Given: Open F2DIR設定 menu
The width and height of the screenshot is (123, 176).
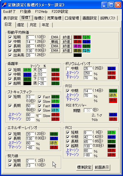Looking at the screenshot, I should tap(60, 12).
